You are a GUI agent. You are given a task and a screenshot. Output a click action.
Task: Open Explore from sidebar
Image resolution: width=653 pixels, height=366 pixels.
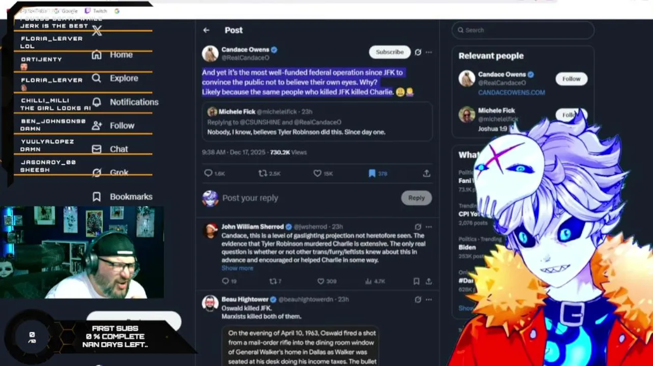[115, 78]
